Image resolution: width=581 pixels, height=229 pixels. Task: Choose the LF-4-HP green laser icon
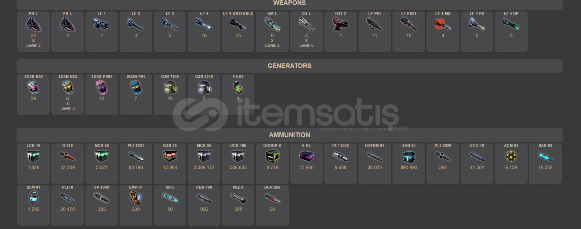click(x=511, y=24)
